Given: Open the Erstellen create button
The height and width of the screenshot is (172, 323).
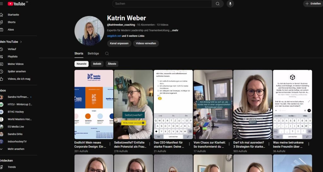Looking at the screenshot, I should [313, 4].
